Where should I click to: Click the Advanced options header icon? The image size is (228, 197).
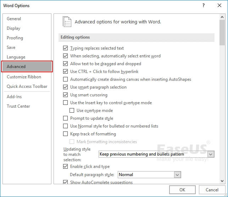67,22
